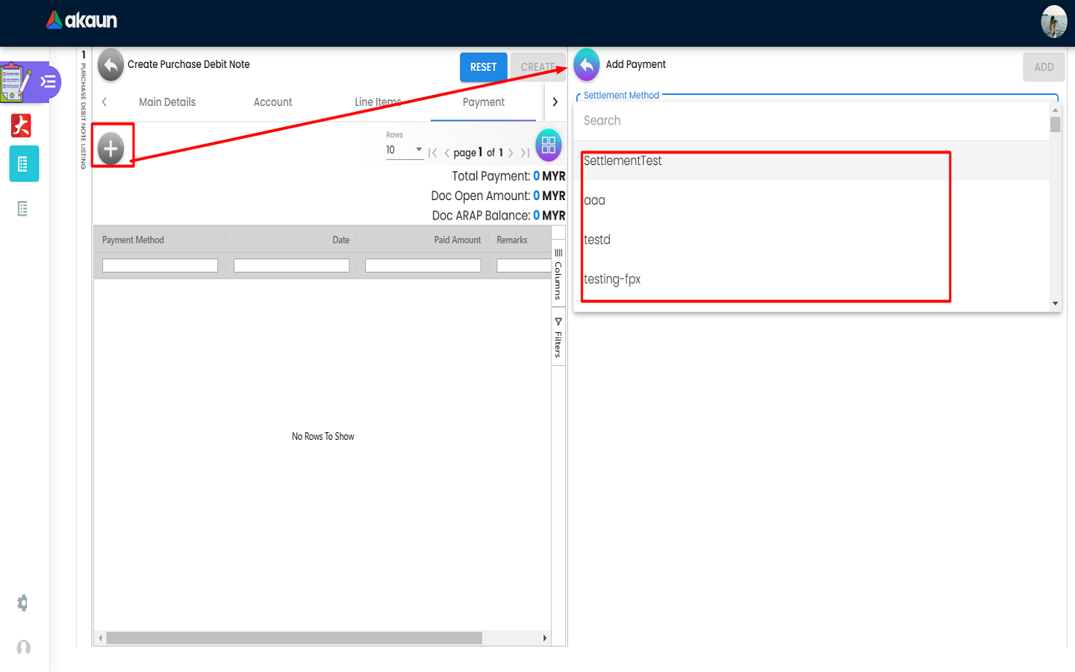Click the grid scrollbar right arrow
Screen dimensions: 1075x672
(545, 638)
